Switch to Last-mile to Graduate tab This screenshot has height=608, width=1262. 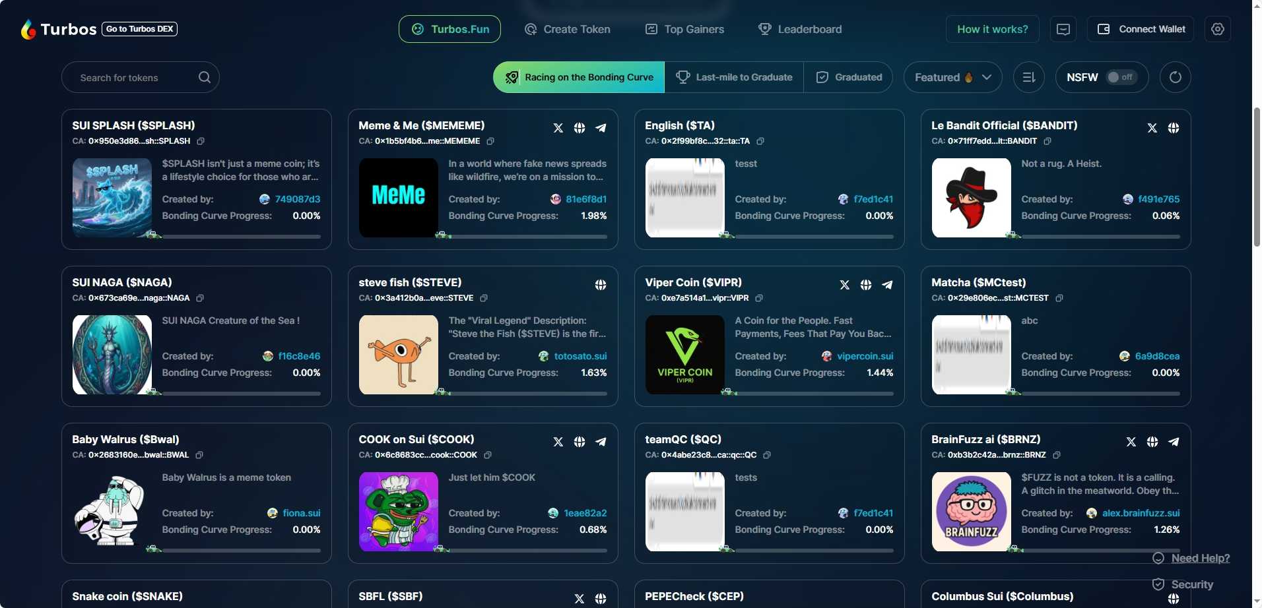734,77
